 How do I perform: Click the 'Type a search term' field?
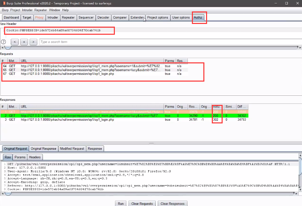[169, 42]
